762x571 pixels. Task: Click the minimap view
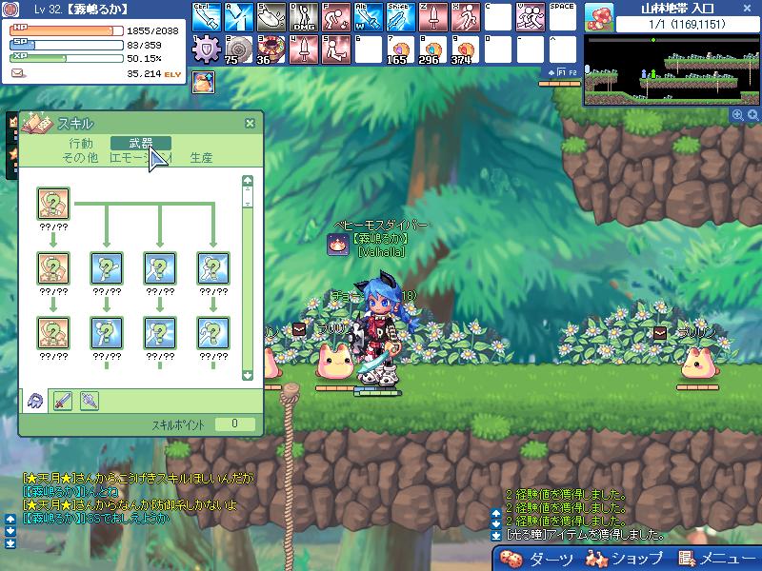[x=672, y=69]
